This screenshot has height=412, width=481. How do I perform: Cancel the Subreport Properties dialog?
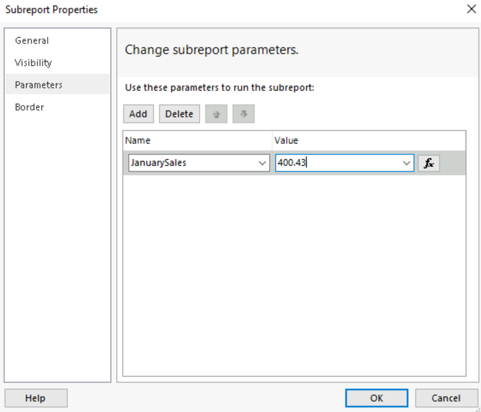[x=447, y=398]
